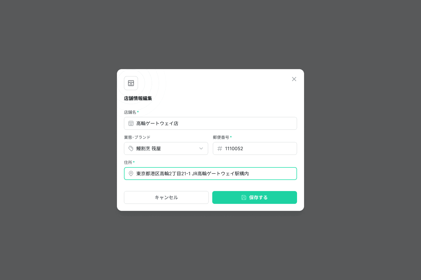Open the 業態・ブランド dropdown showing 鰻割烹 筏屋
The image size is (421, 280).
(166, 148)
